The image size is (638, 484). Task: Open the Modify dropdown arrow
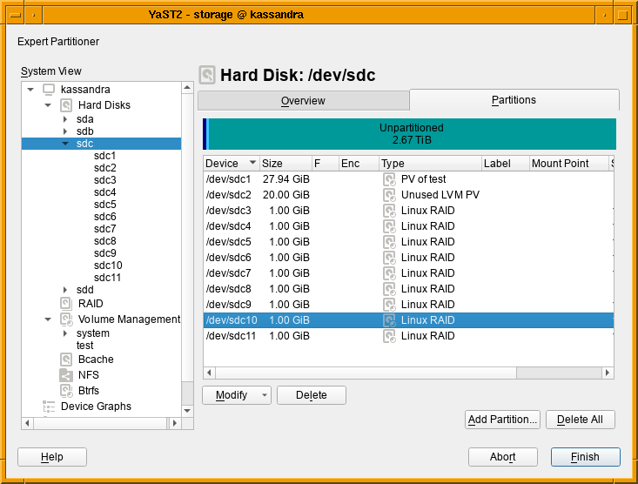(265, 395)
